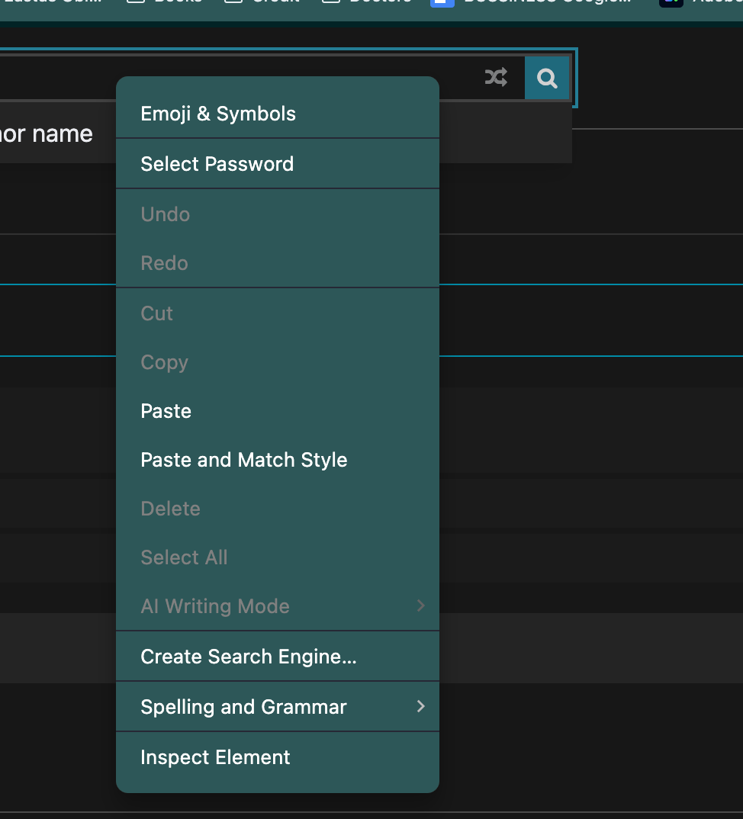Choose Paste in the context menu
This screenshot has height=819, width=743.
pos(166,411)
